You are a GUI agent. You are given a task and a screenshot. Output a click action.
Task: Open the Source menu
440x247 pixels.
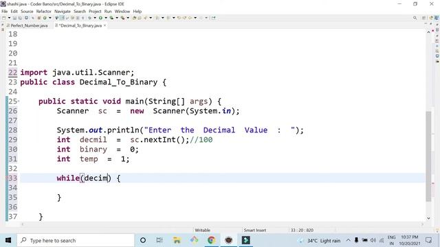[x=27, y=11]
